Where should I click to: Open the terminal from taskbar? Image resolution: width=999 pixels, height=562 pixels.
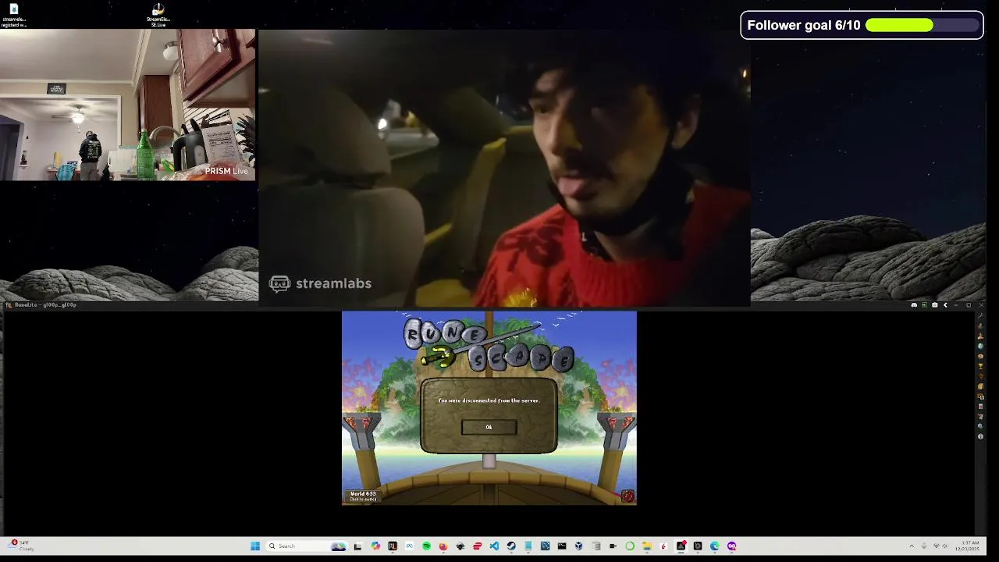pyautogui.click(x=561, y=546)
